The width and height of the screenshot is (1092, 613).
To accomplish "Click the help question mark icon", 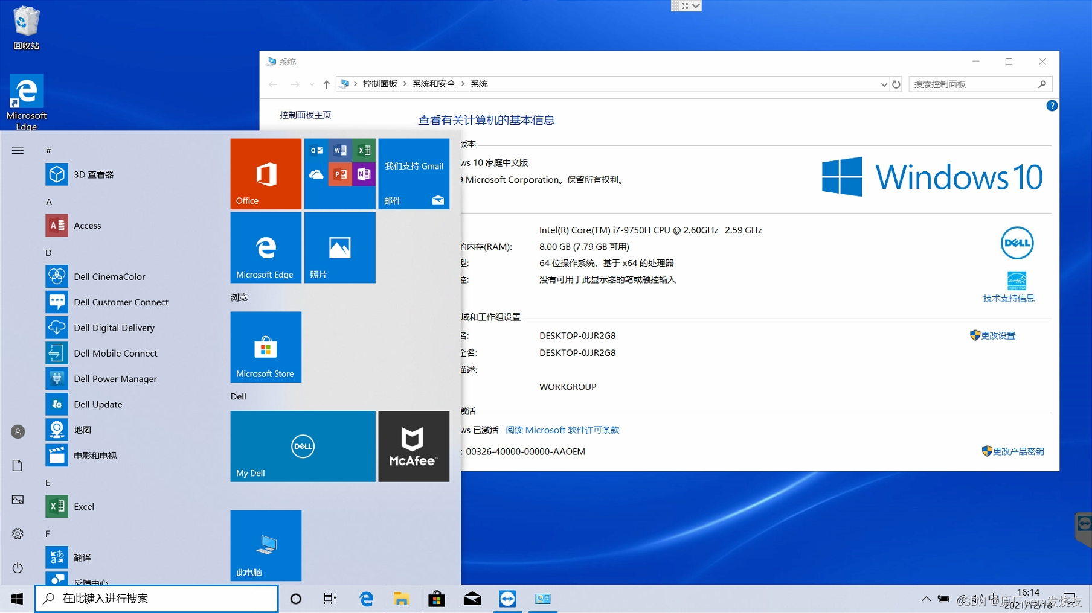I will coord(1052,106).
